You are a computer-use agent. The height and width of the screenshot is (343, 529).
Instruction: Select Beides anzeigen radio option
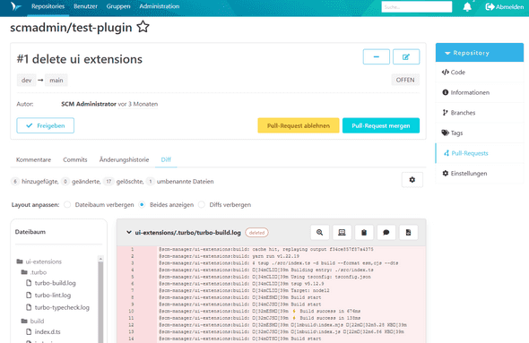pyautogui.click(x=142, y=204)
